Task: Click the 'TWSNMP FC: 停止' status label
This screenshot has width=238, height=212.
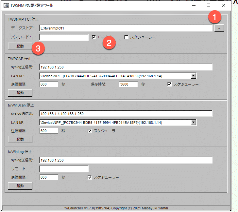Action: pos(23,19)
